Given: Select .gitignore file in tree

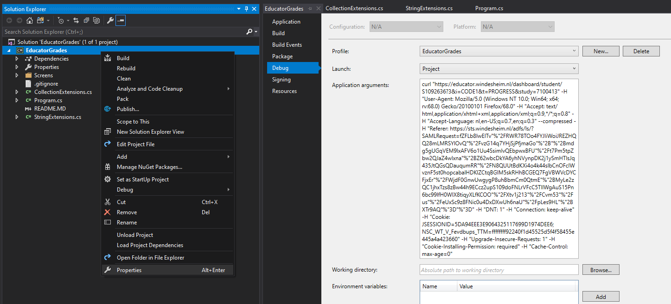Looking at the screenshot, I should pos(46,84).
